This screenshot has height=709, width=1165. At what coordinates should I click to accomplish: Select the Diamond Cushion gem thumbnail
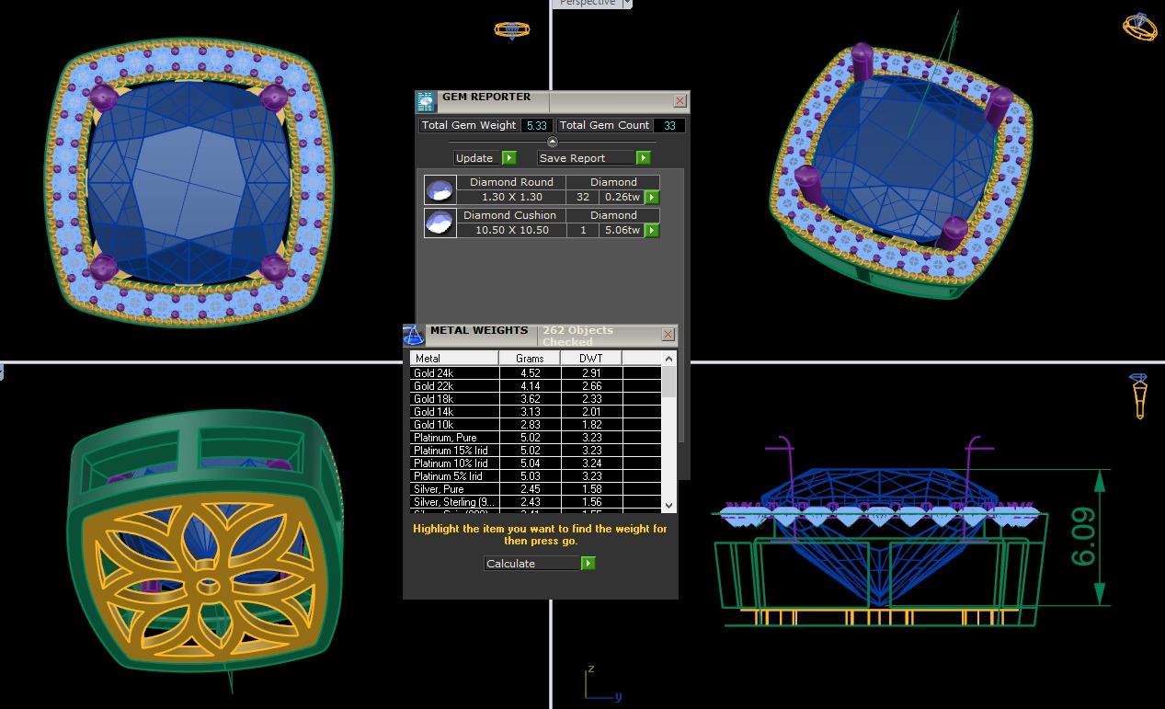[x=440, y=223]
